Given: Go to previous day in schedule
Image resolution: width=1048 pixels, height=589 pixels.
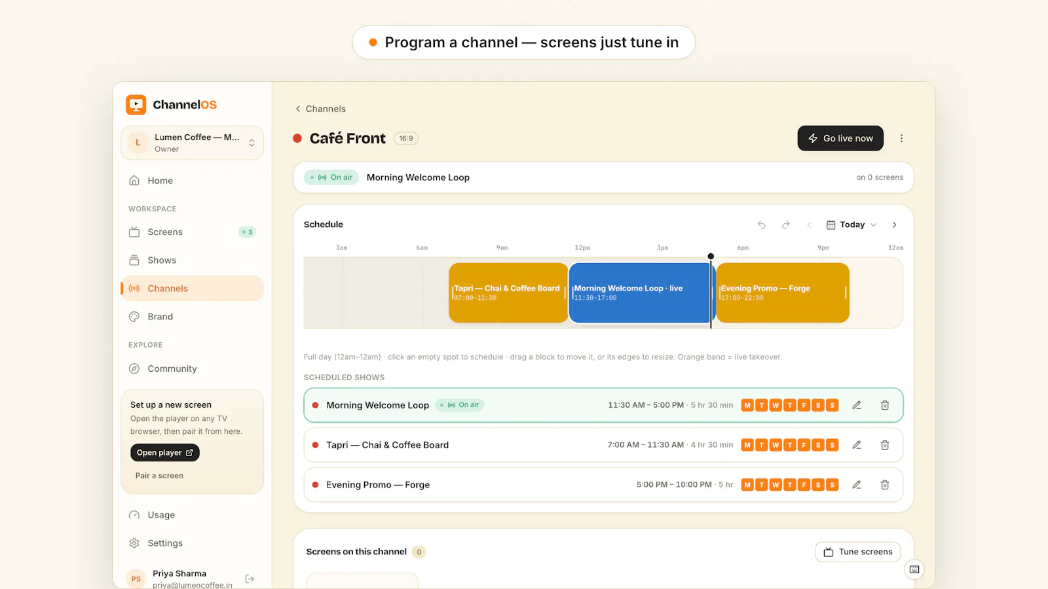Looking at the screenshot, I should (809, 225).
